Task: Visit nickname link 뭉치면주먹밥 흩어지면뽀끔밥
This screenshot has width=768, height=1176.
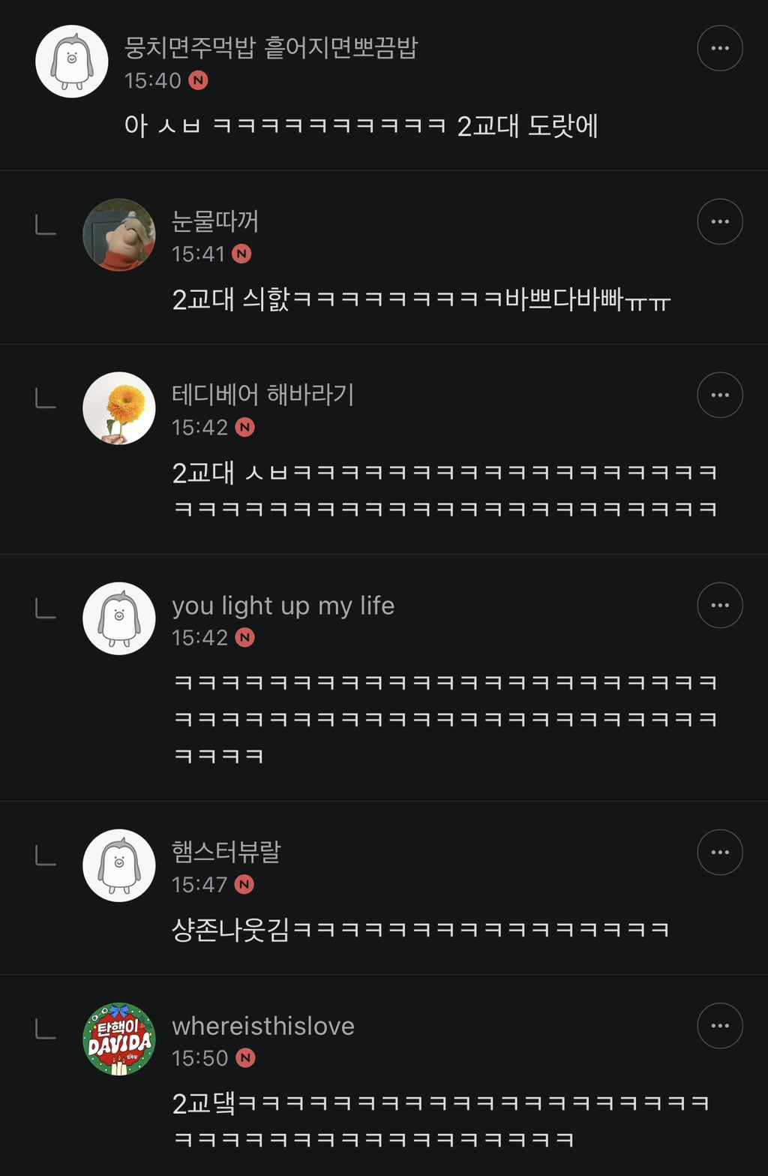Action: pyautogui.click(x=271, y=47)
